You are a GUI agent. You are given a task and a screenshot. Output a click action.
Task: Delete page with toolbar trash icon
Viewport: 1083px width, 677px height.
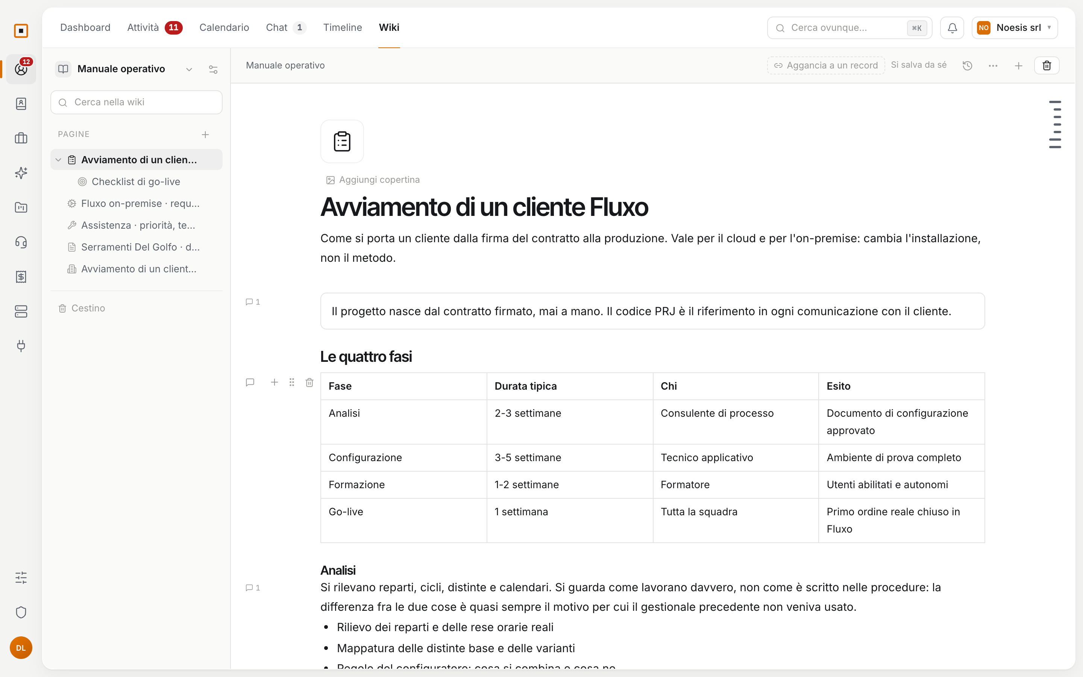coord(1047,66)
